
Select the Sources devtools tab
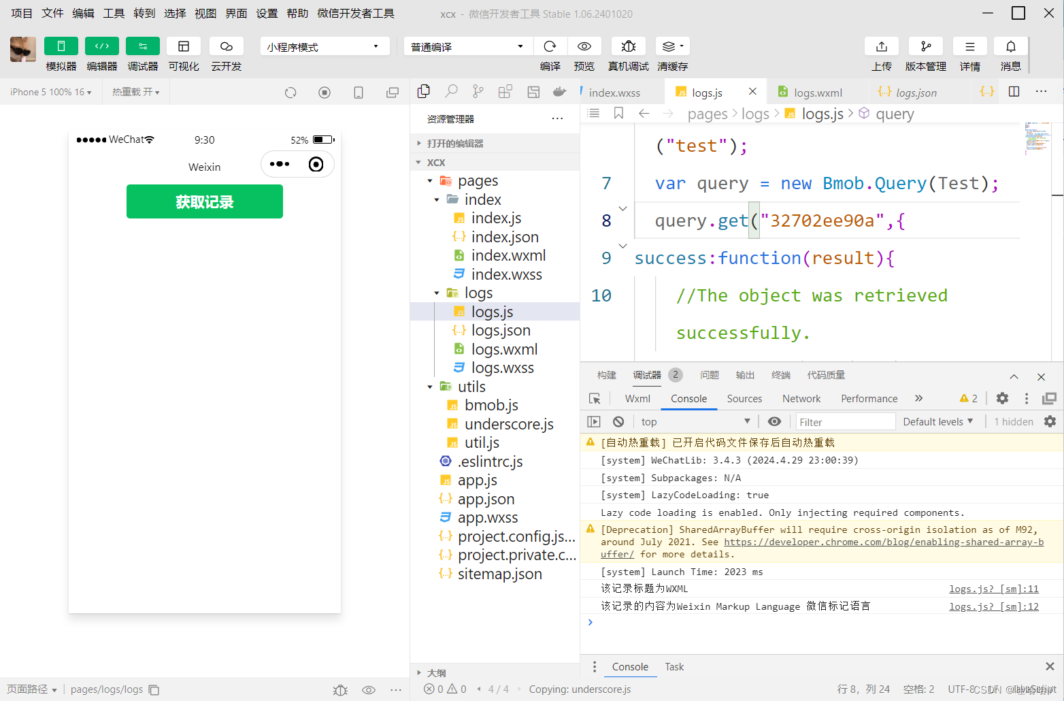pos(744,399)
